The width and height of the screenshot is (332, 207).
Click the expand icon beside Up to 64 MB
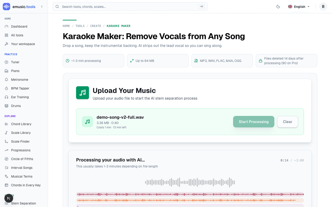pos(132,61)
